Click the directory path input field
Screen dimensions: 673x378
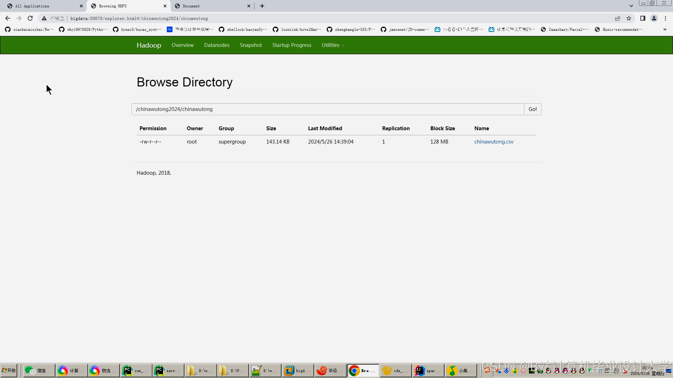point(327,109)
